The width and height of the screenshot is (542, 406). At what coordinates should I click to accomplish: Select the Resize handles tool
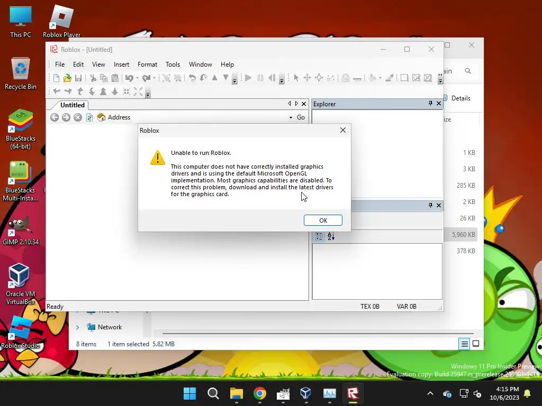click(x=319, y=78)
